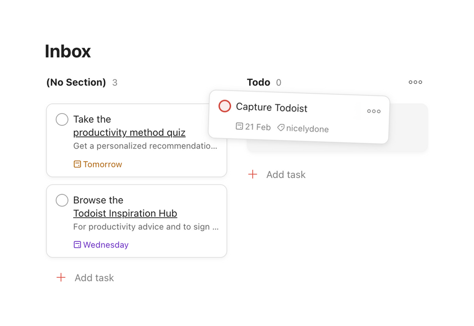
Task: Complete the Capture Todoist task
Action: 224,106
